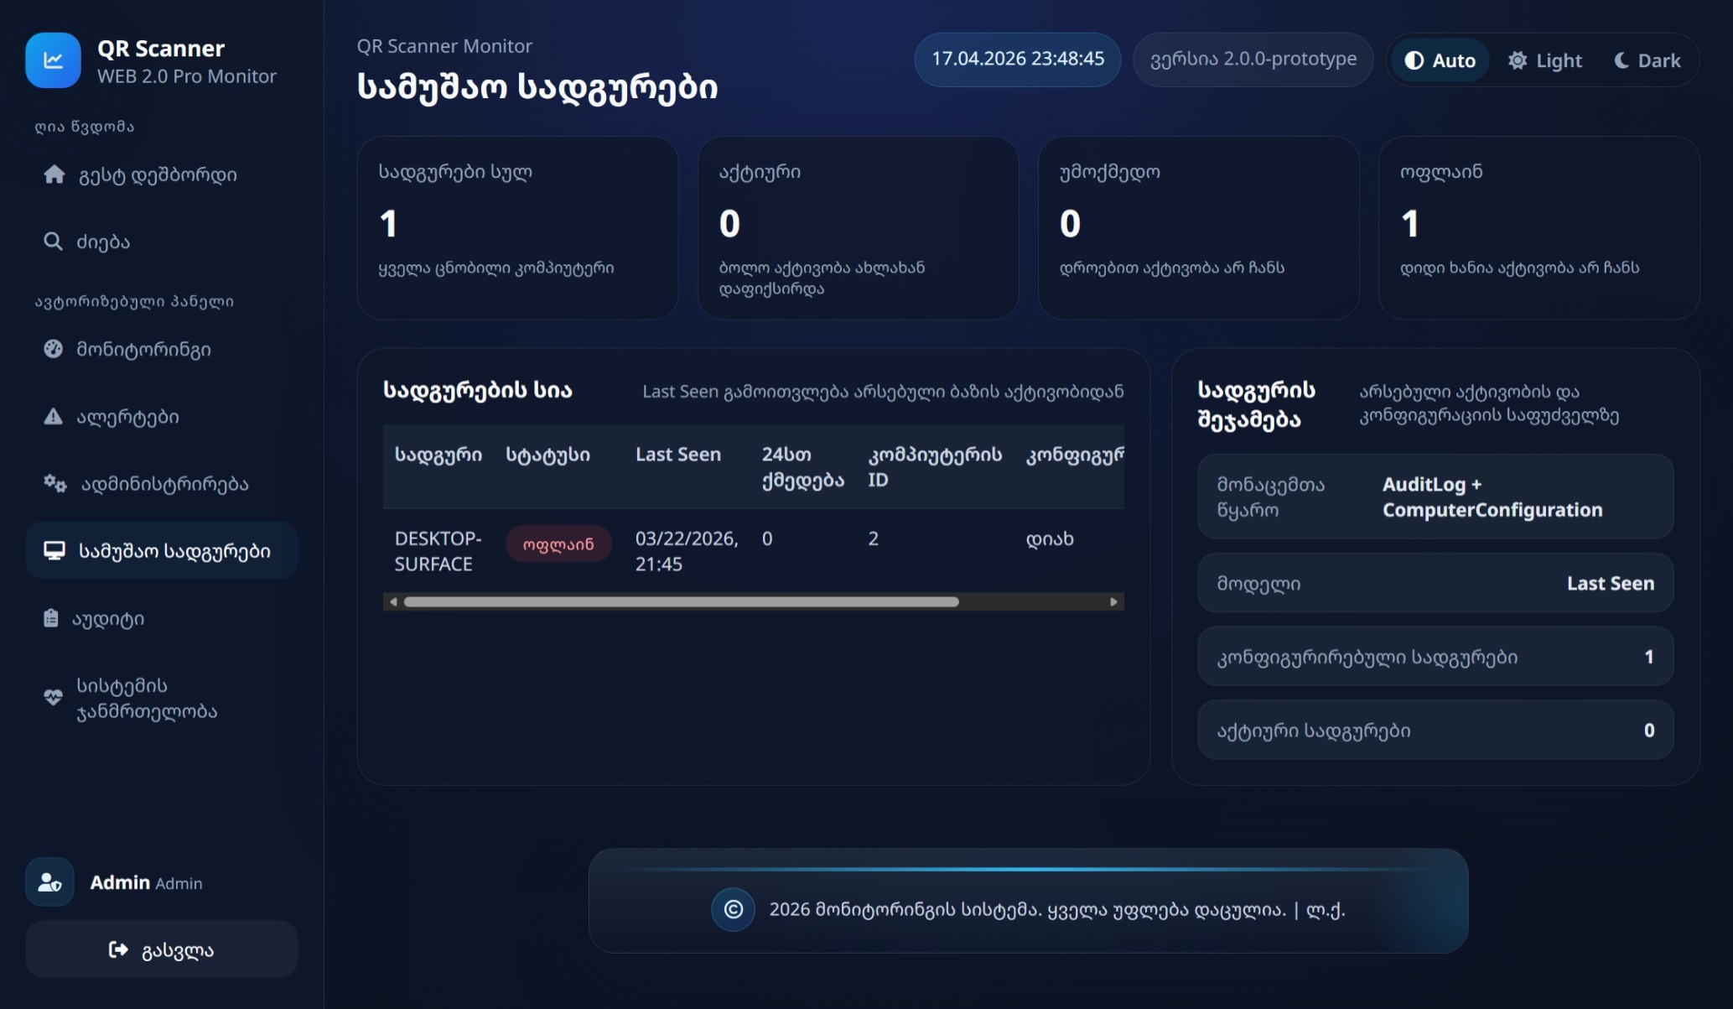Click the table scrollbar right arrow
The image size is (1733, 1009).
pyautogui.click(x=1113, y=601)
